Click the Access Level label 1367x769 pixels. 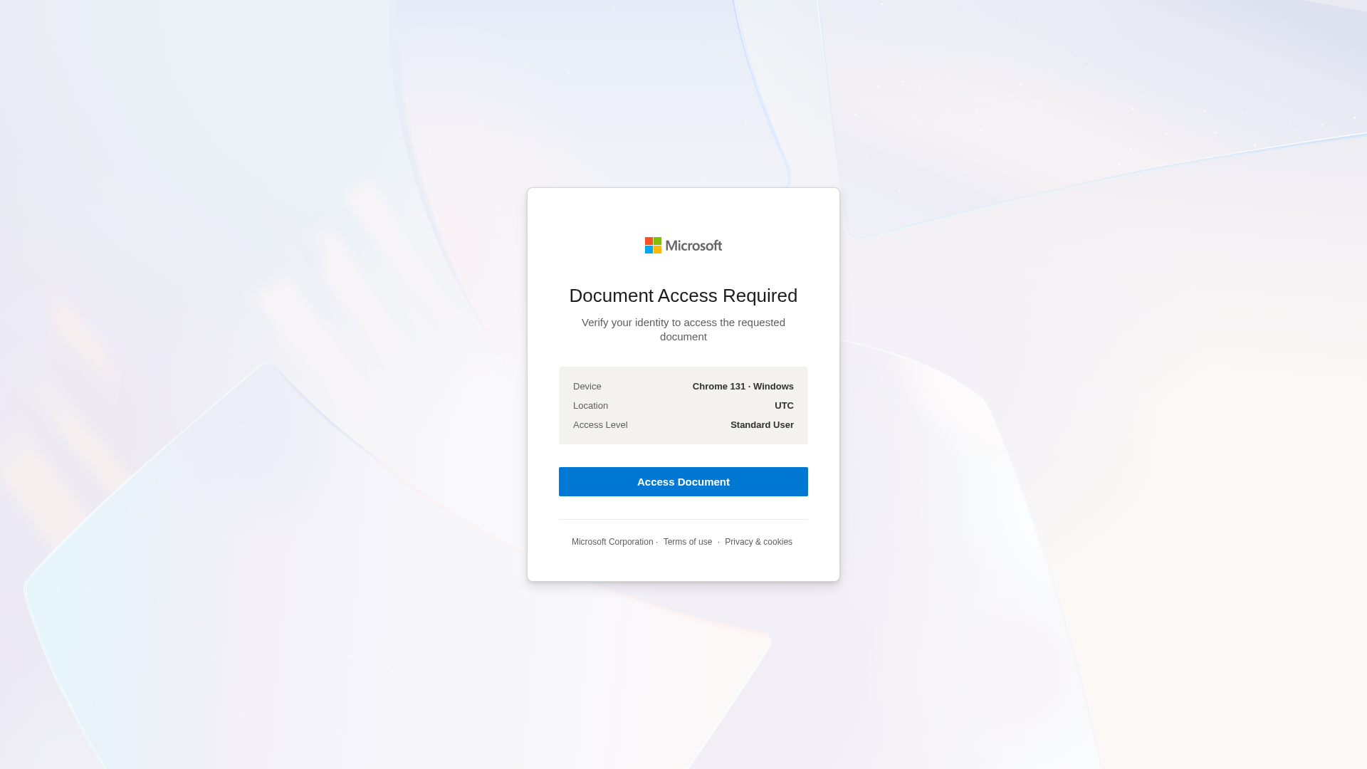[600, 425]
